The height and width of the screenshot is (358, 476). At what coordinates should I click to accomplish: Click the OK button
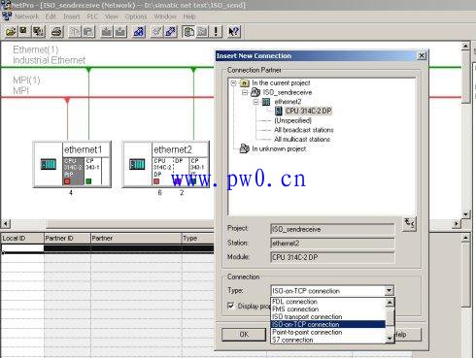click(244, 335)
